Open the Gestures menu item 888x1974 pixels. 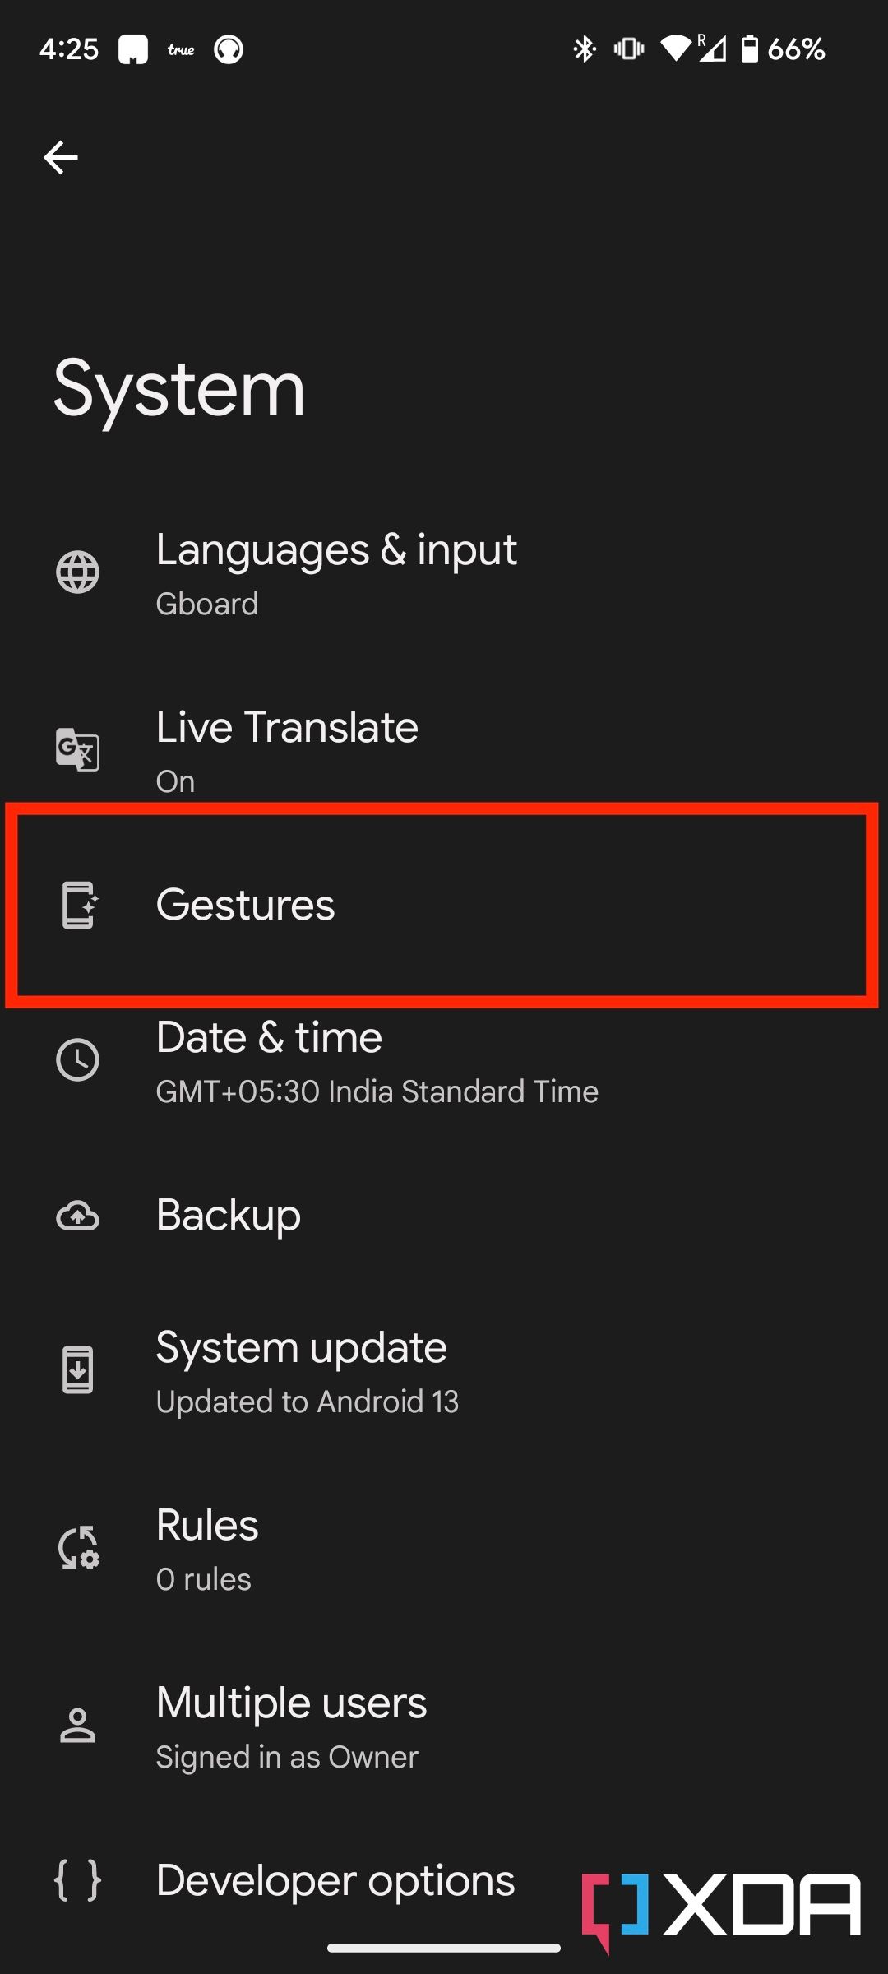point(246,905)
